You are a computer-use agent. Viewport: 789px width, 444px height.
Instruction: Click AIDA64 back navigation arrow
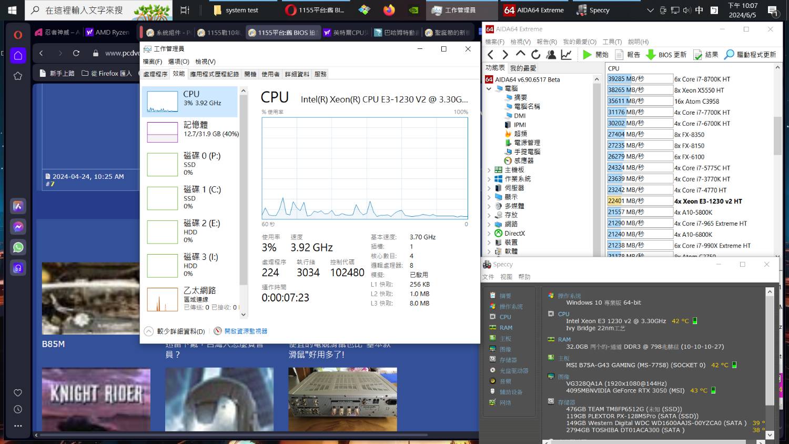490,54
